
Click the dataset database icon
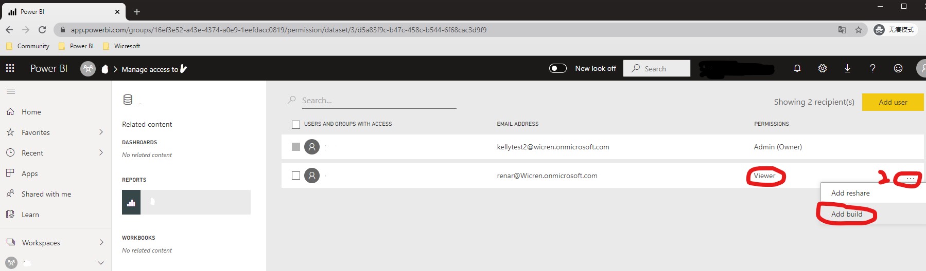[x=128, y=100]
